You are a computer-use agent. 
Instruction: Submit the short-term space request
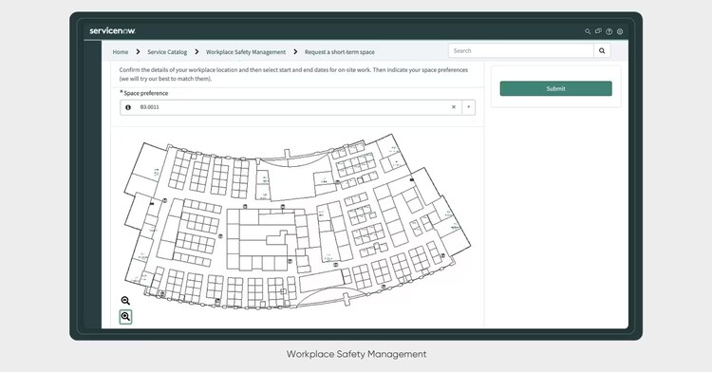[555, 88]
